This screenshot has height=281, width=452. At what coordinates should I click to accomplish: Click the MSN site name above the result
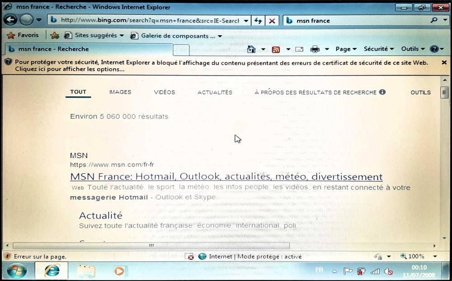coord(79,156)
